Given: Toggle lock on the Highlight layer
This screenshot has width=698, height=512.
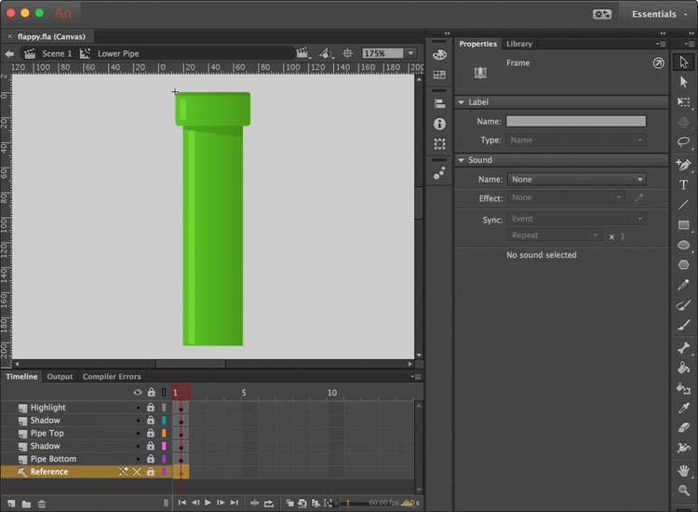Looking at the screenshot, I should click(x=151, y=408).
